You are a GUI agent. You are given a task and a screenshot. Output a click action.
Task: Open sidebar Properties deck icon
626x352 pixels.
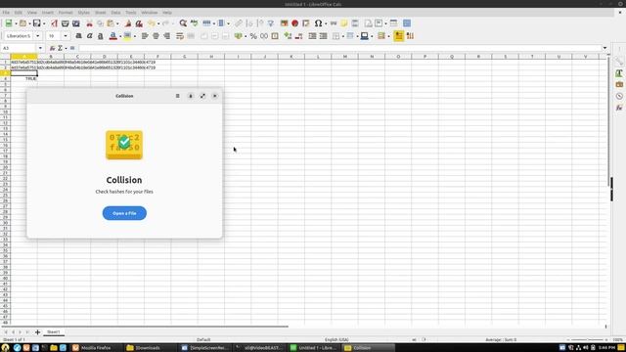coord(619,62)
